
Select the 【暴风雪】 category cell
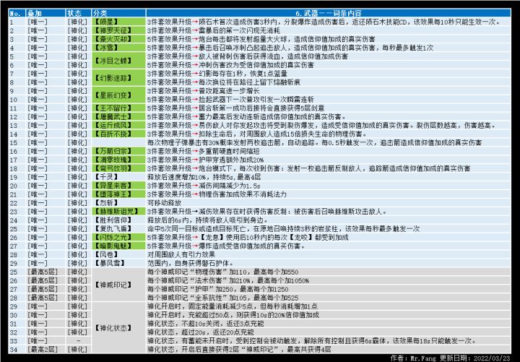coord(118,264)
